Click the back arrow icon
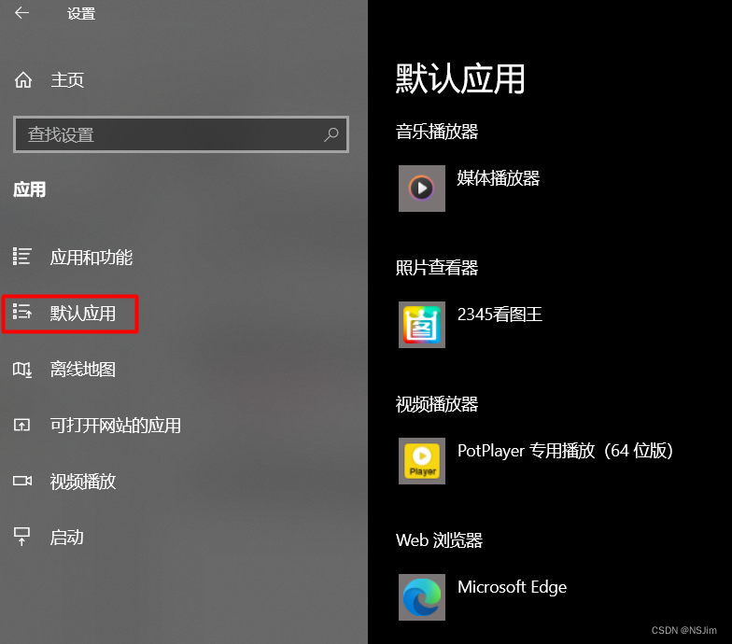Screen dimensions: 732x644 coord(22,13)
